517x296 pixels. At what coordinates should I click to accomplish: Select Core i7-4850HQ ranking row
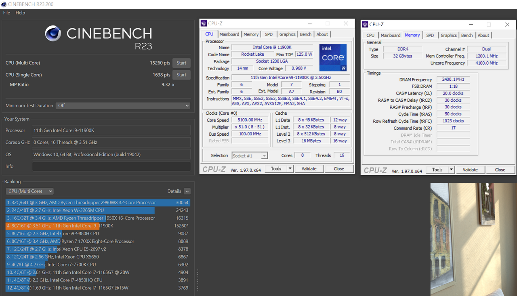[98, 280]
